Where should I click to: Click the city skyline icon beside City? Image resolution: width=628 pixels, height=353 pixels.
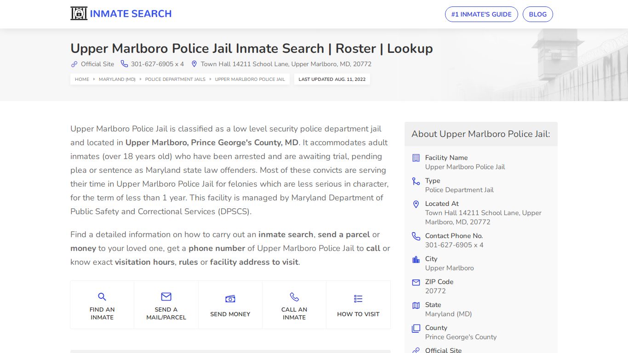pyautogui.click(x=416, y=259)
